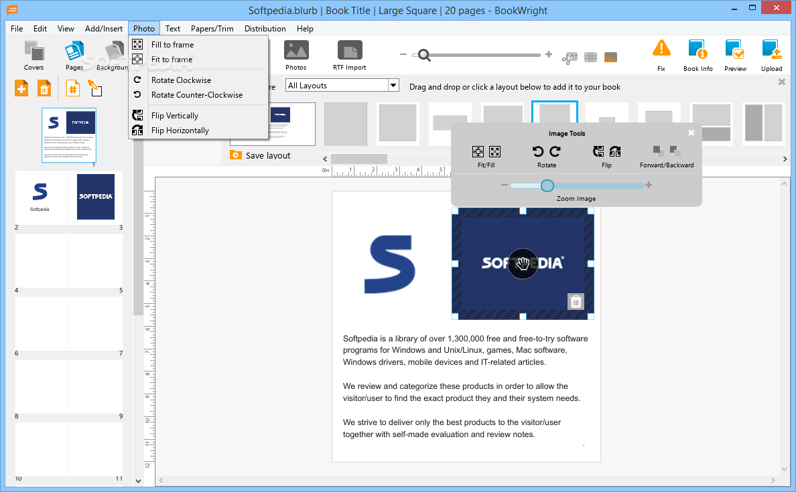Send image backward in Image Tools
The image size is (796, 492).
point(675,151)
